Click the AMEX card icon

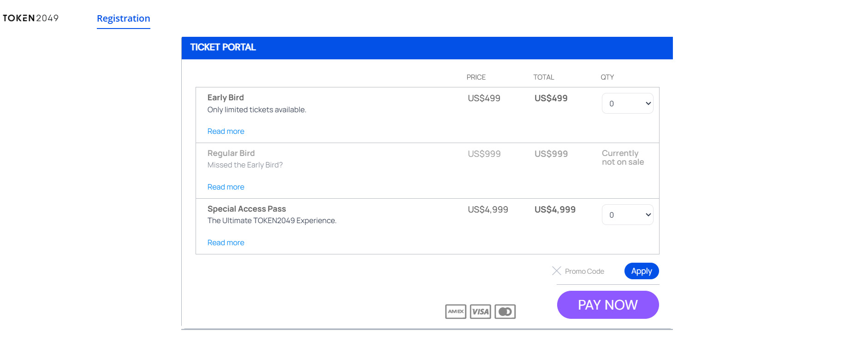coord(456,311)
